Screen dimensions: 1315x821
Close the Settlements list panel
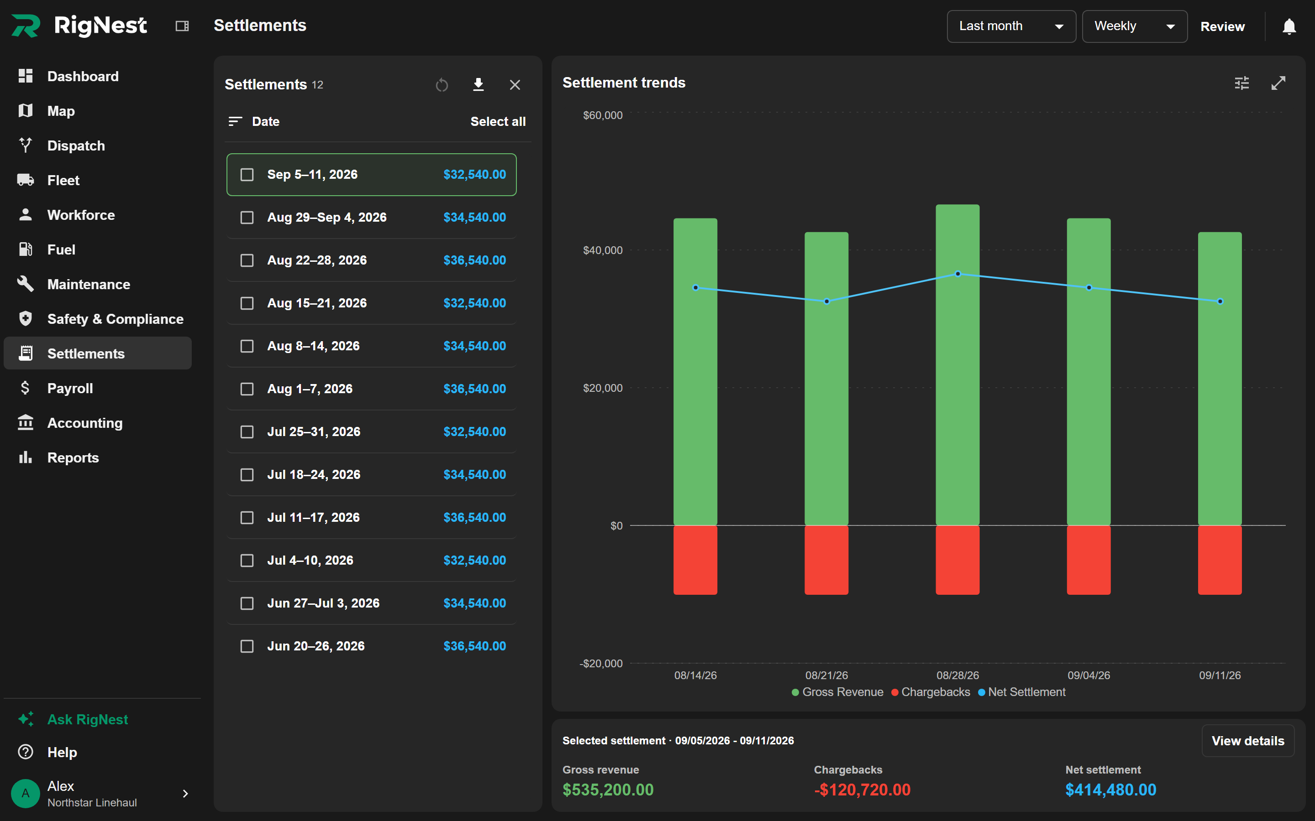coord(515,85)
